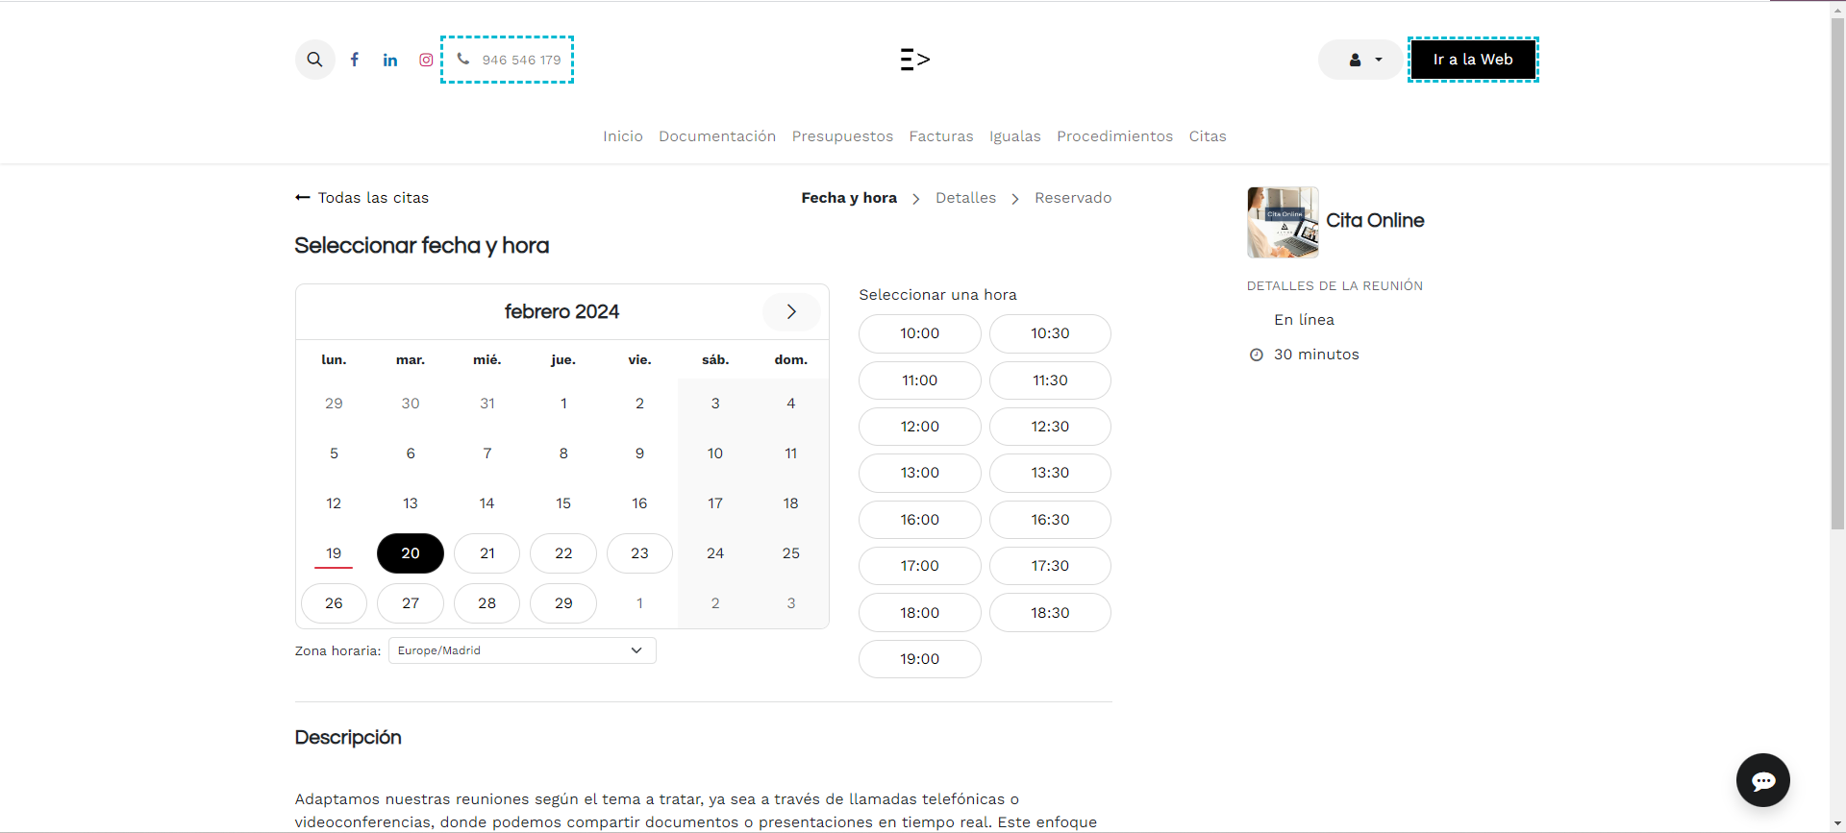The image size is (1846, 833).
Task: Open the Instagram social icon
Action: click(426, 60)
